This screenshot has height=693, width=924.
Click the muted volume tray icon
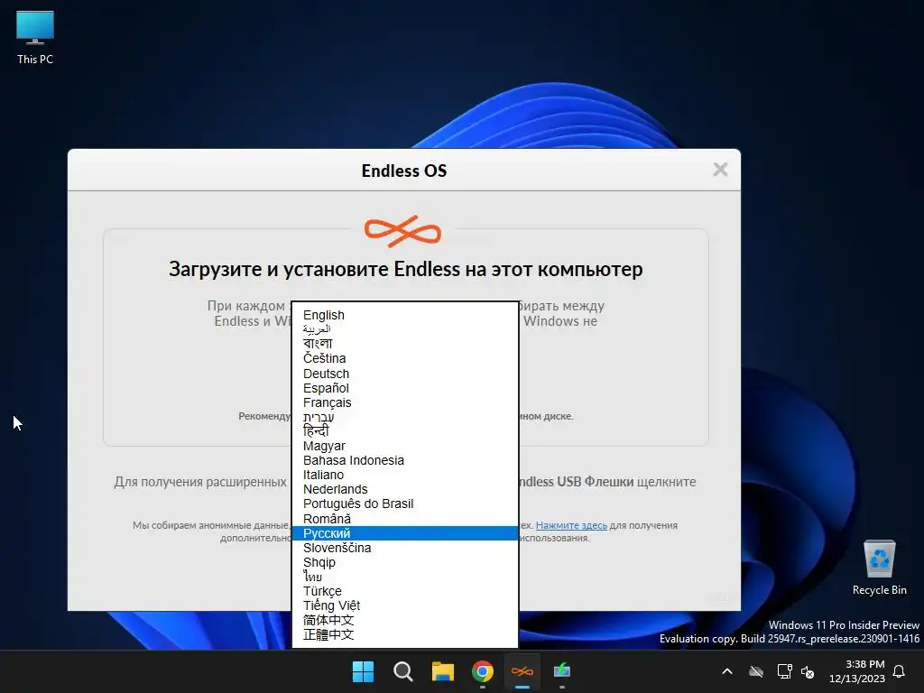coord(808,671)
